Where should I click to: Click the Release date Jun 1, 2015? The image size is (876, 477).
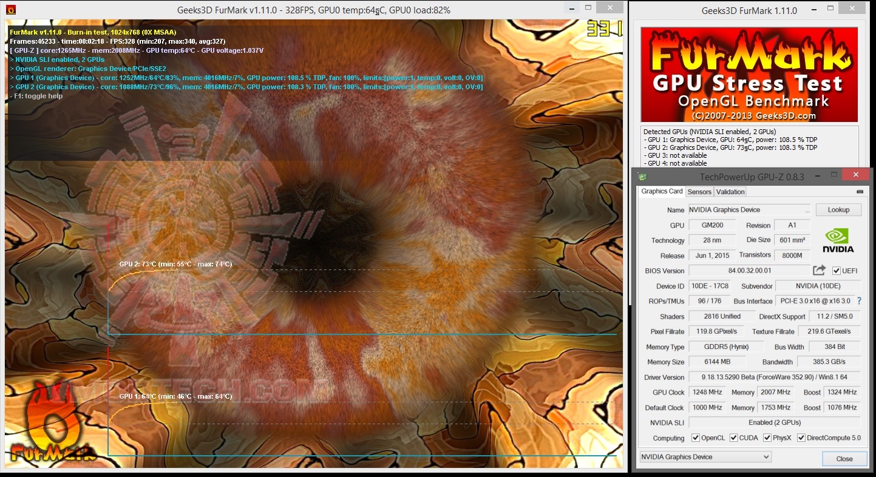tap(712, 255)
